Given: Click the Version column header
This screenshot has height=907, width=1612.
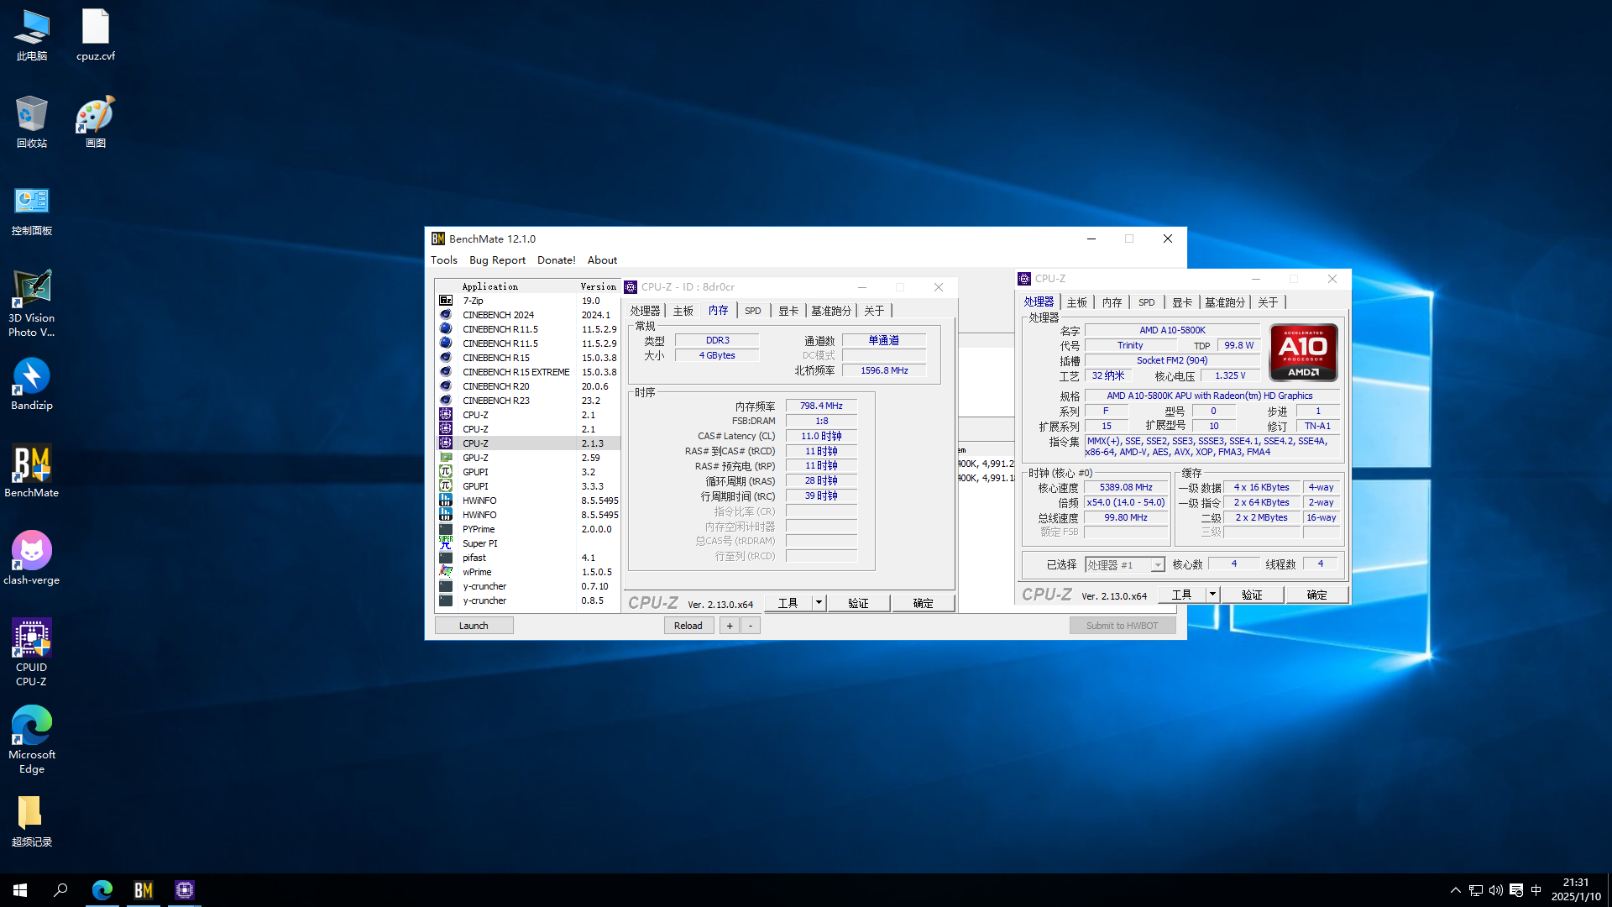Looking at the screenshot, I should click(599, 286).
